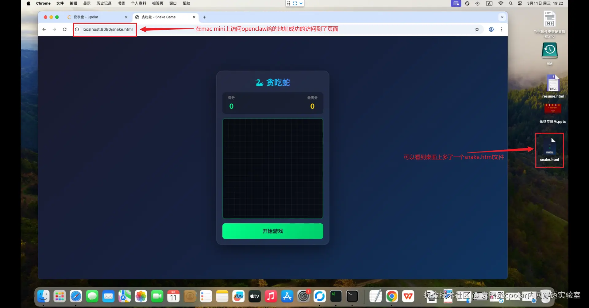Select the snake.html desktop file
The height and width of the screenshot is (308, 589).
(x=549, y=150)
